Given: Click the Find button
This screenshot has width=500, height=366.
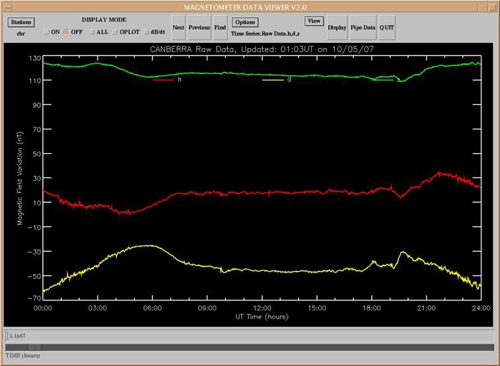Looking at the screenshot, I should click(220, 28).
